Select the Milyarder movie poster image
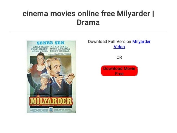This screenshot has width=177, height=133. (x=51, y=77)
